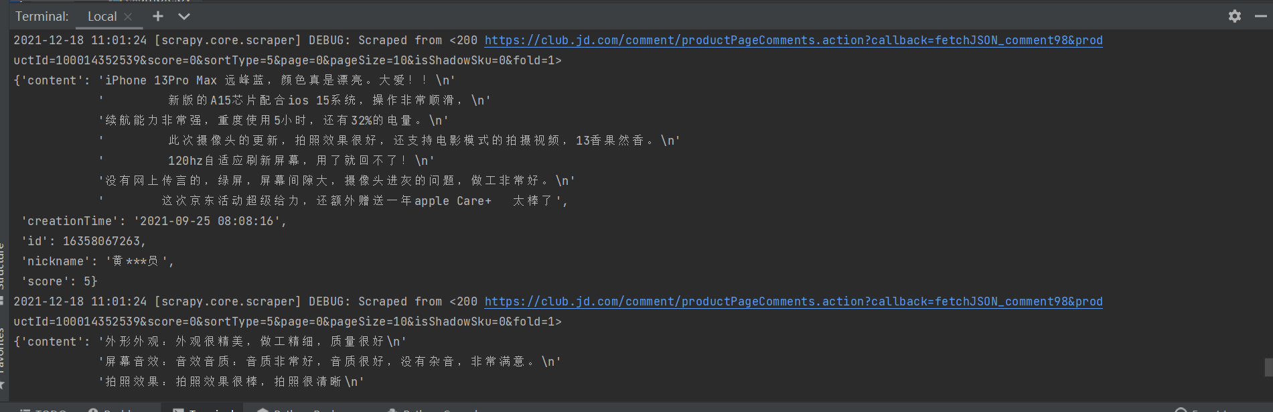The width and height of the screenshot is (1273, 412).
Task: Open the second club.jd.com productPageComments link
Action: pos(794,301)
